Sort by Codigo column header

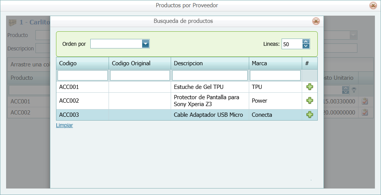pos(82,63)
